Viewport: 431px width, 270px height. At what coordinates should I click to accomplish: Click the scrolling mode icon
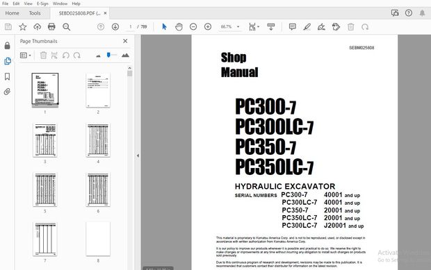[270, 26]
